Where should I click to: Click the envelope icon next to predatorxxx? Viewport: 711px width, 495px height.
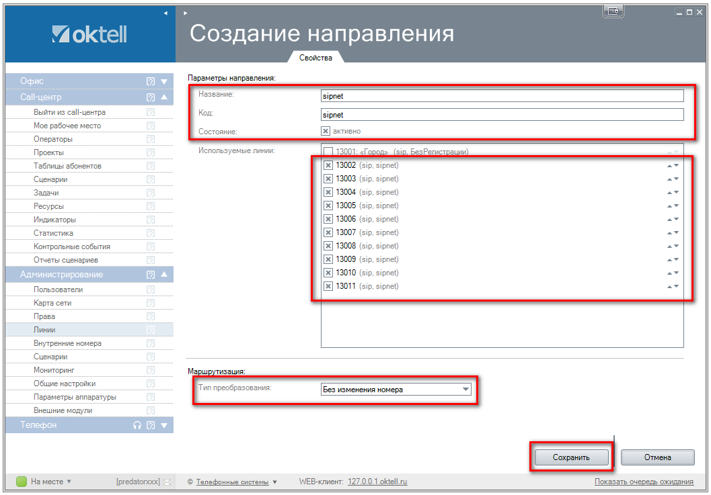coord(167,482)
